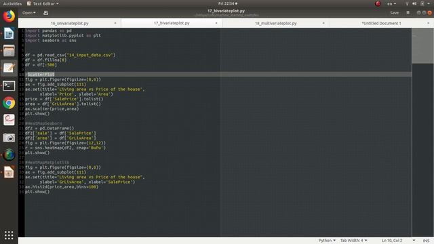The image size is (434, 244).
Task: Click the battery power icon in top bar
Action: [x=422, y=3]
